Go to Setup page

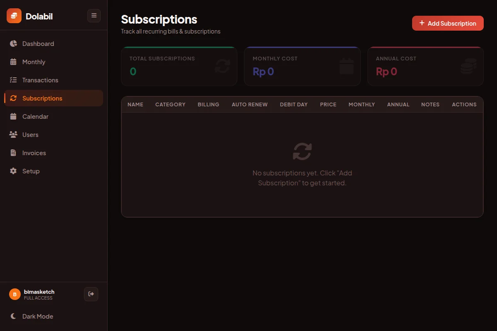pyautogui.click(x=54, y=171)
